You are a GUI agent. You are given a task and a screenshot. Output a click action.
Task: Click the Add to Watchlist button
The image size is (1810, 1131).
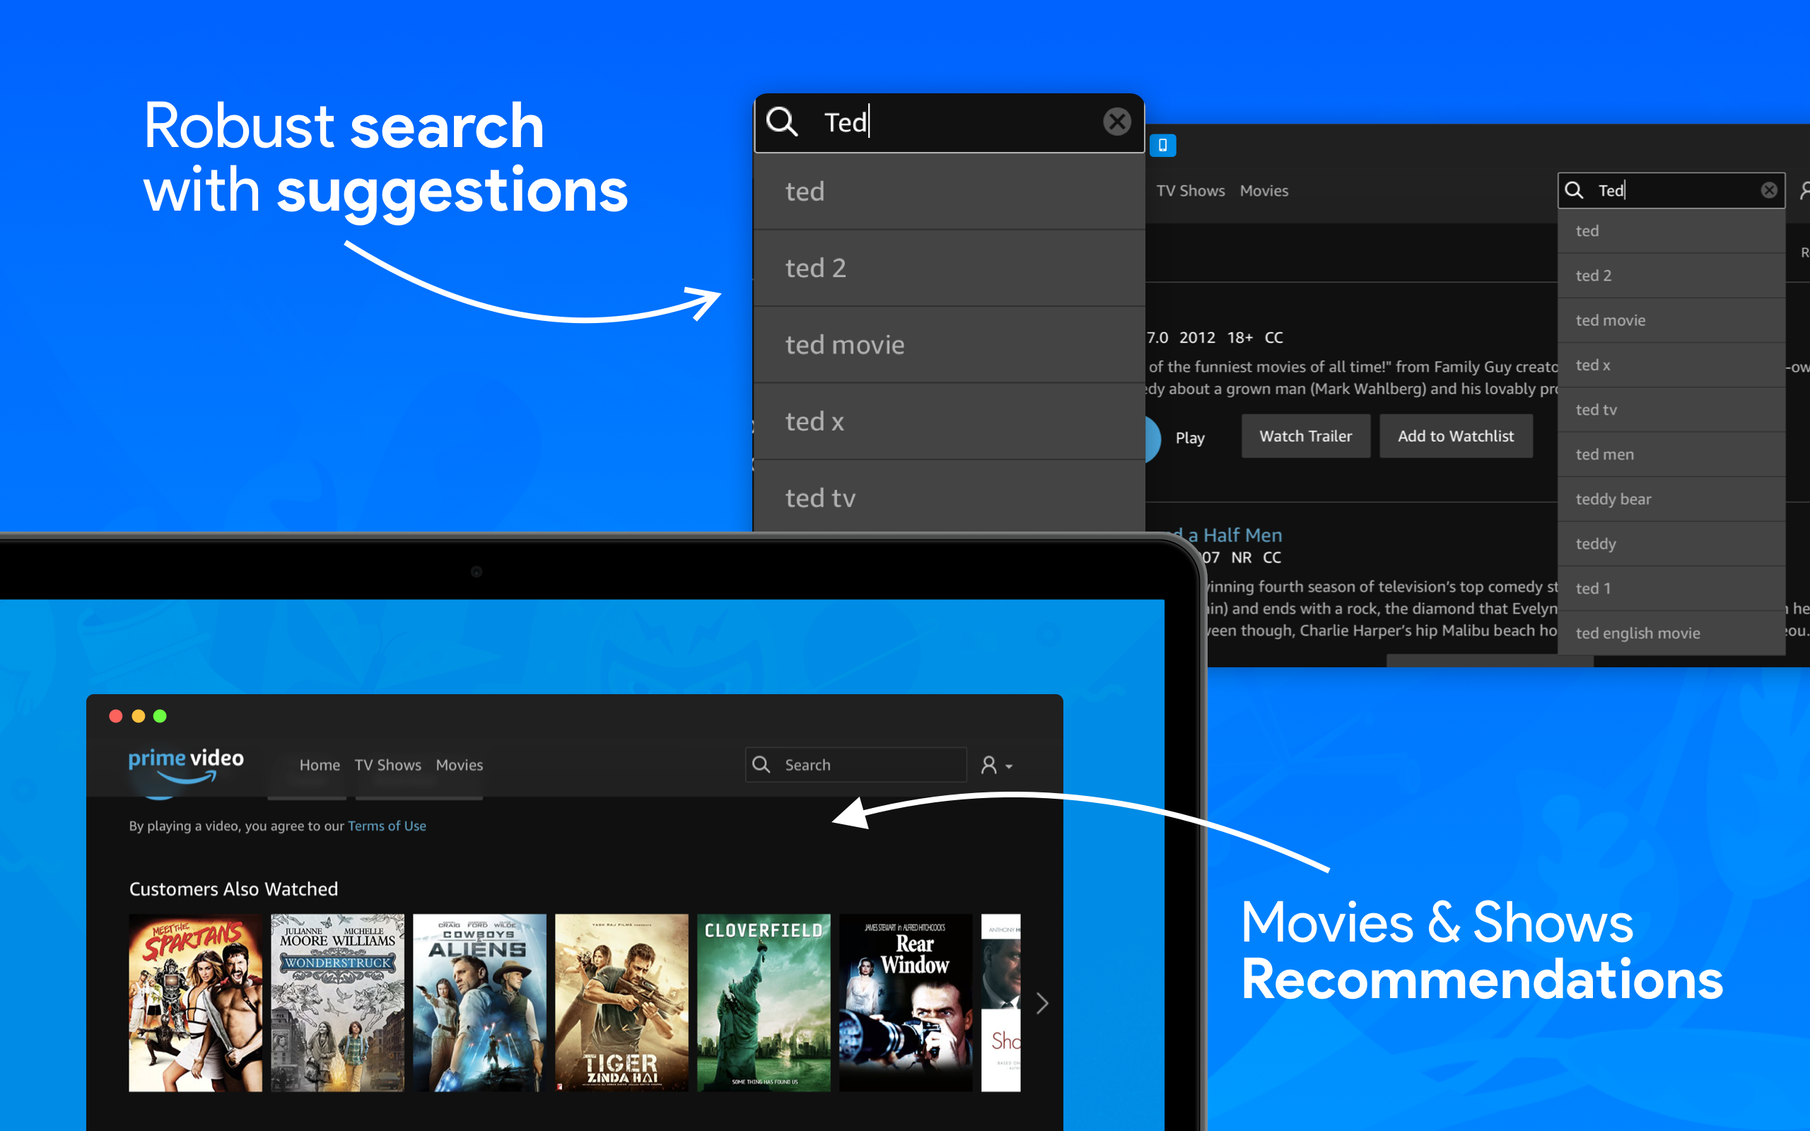[x=1457, y=435]
